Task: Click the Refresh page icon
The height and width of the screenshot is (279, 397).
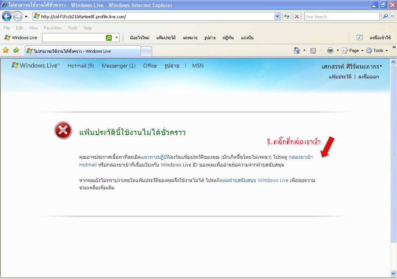Action: pyautogui.click(x=287, y=17)
